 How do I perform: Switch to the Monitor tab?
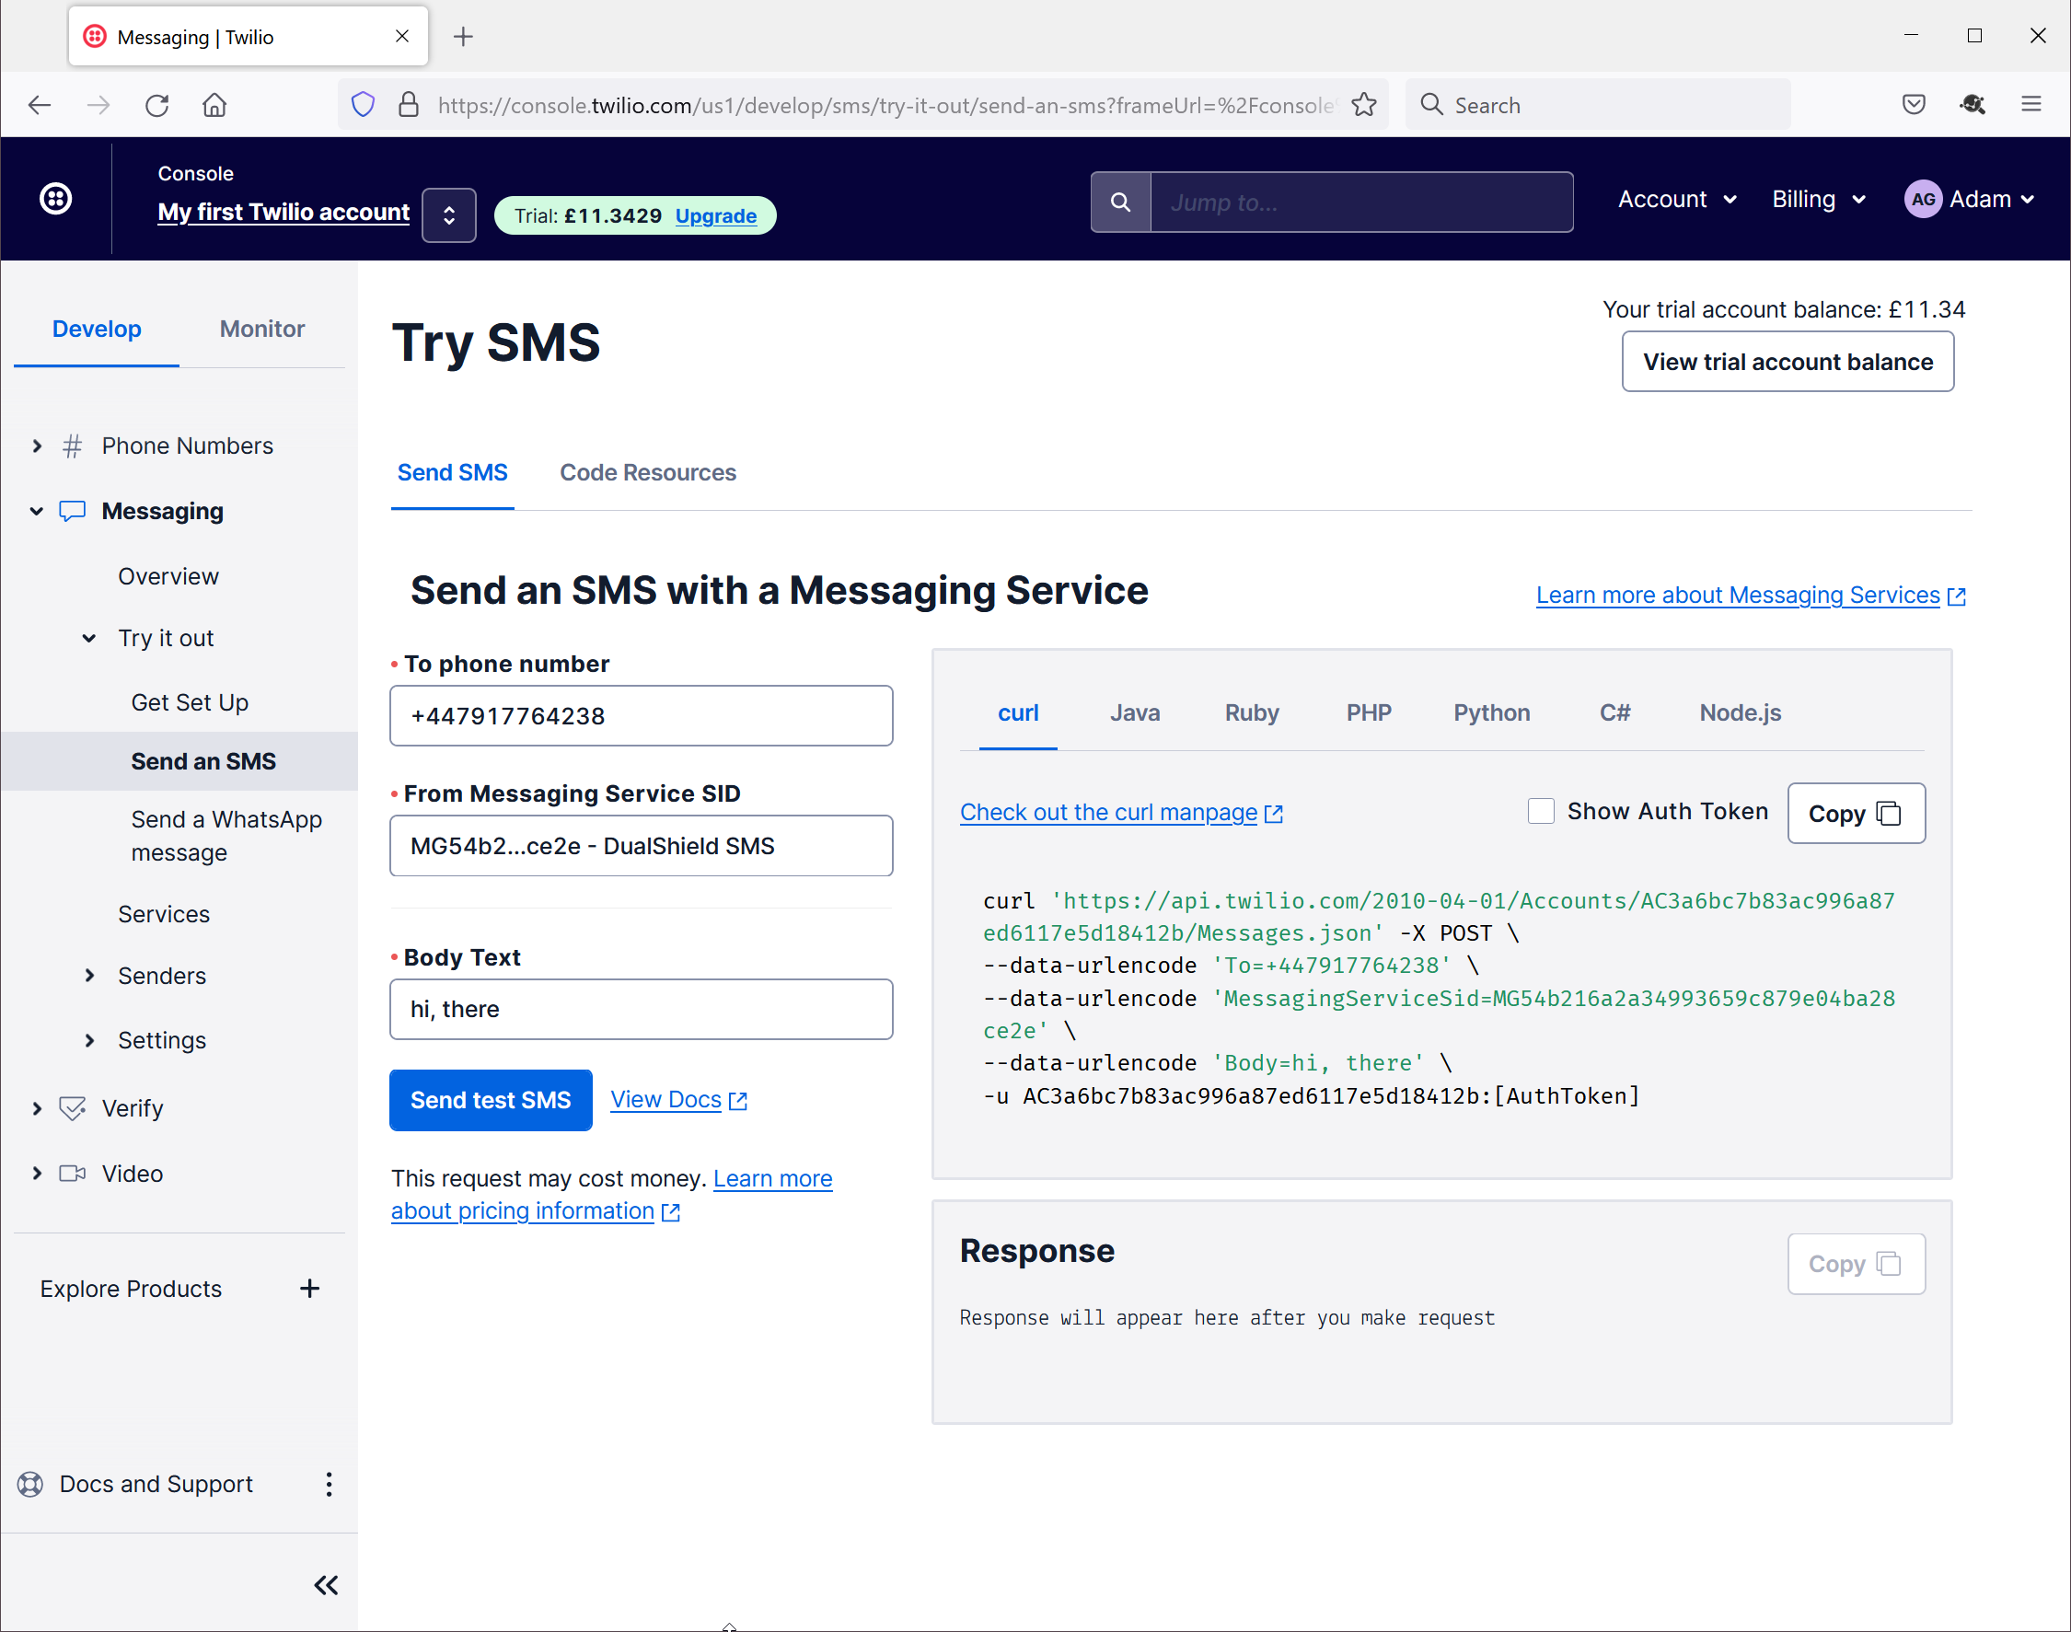261,329
